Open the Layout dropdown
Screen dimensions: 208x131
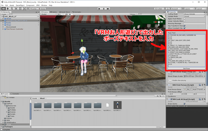coord(201,9)
